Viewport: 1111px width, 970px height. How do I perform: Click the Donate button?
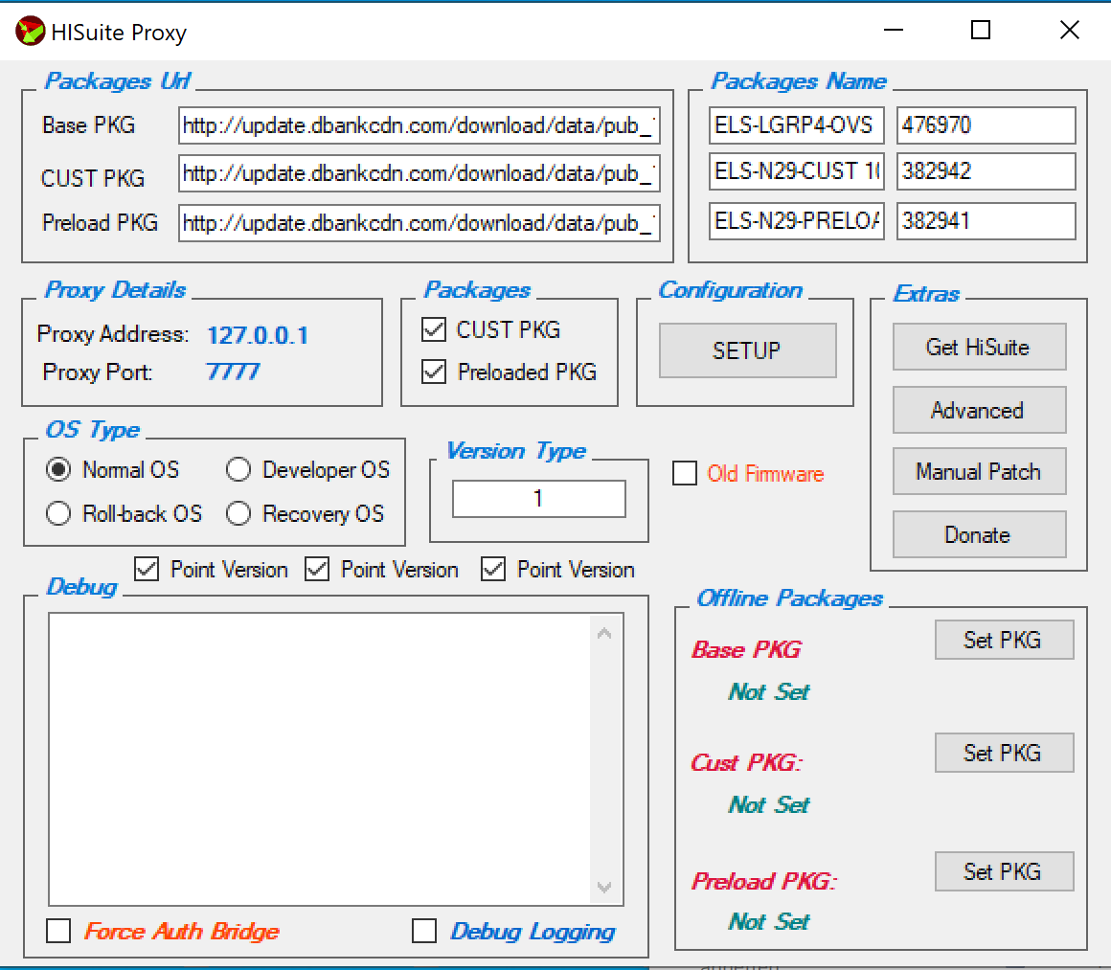click(979, 535)
